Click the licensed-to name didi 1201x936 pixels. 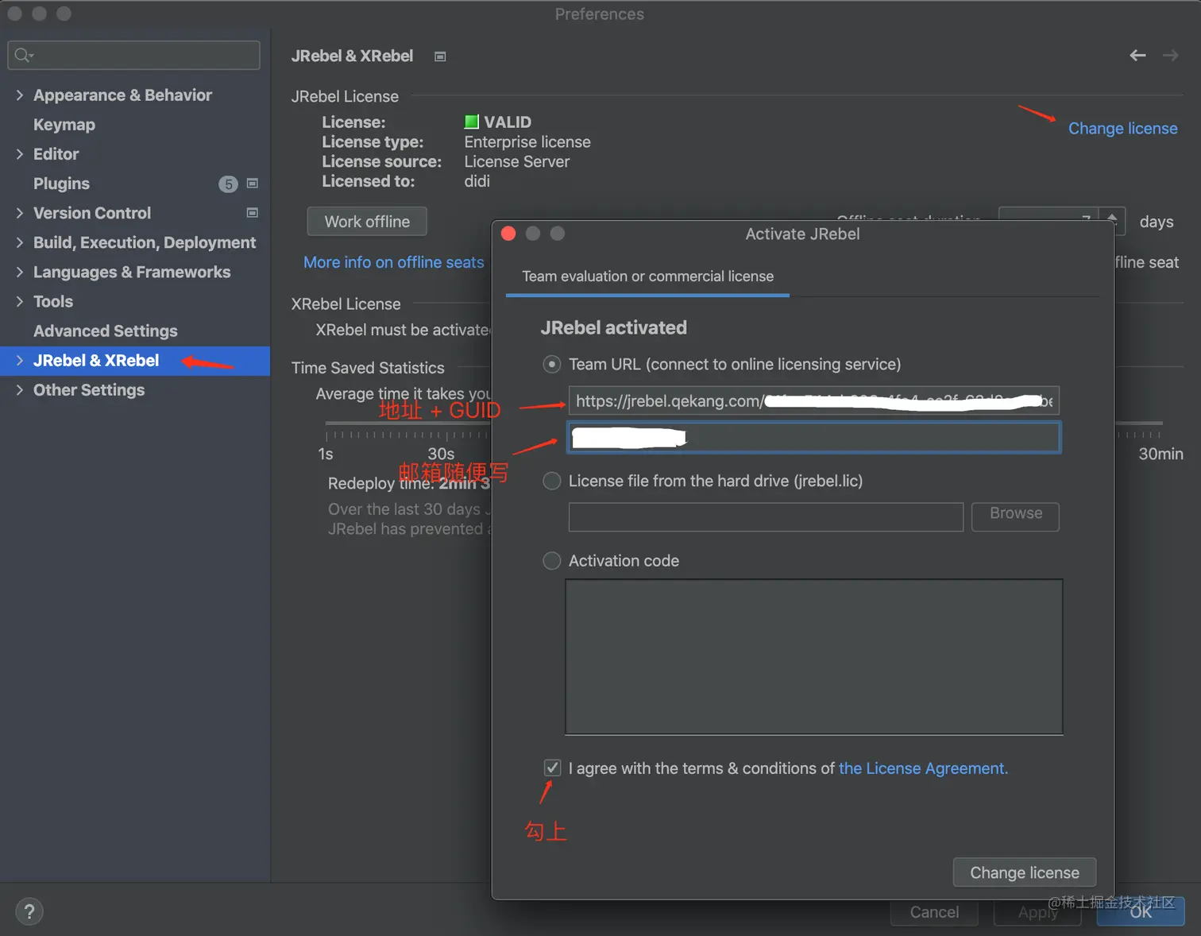pyautogui.click(x=477, y=182)
